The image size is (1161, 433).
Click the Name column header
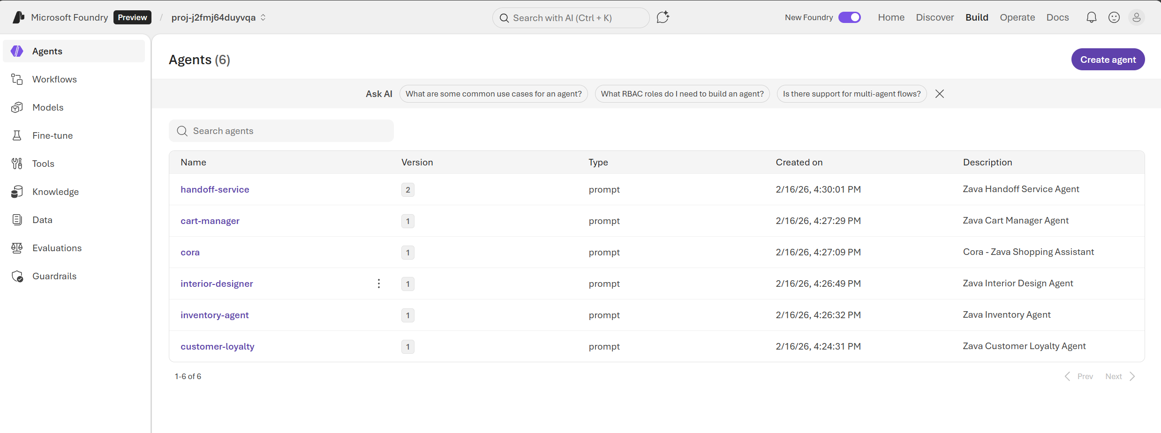(193, 162)
